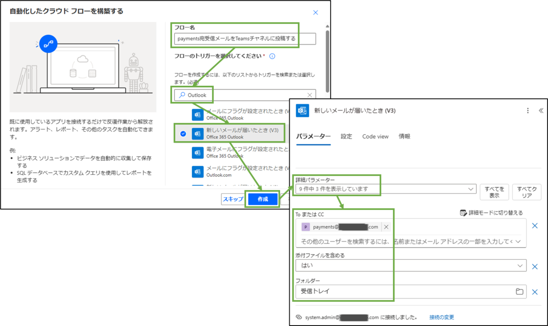Open the three-dot more menu in trigger panel
The image size is (548, 326).
(528, 110)
